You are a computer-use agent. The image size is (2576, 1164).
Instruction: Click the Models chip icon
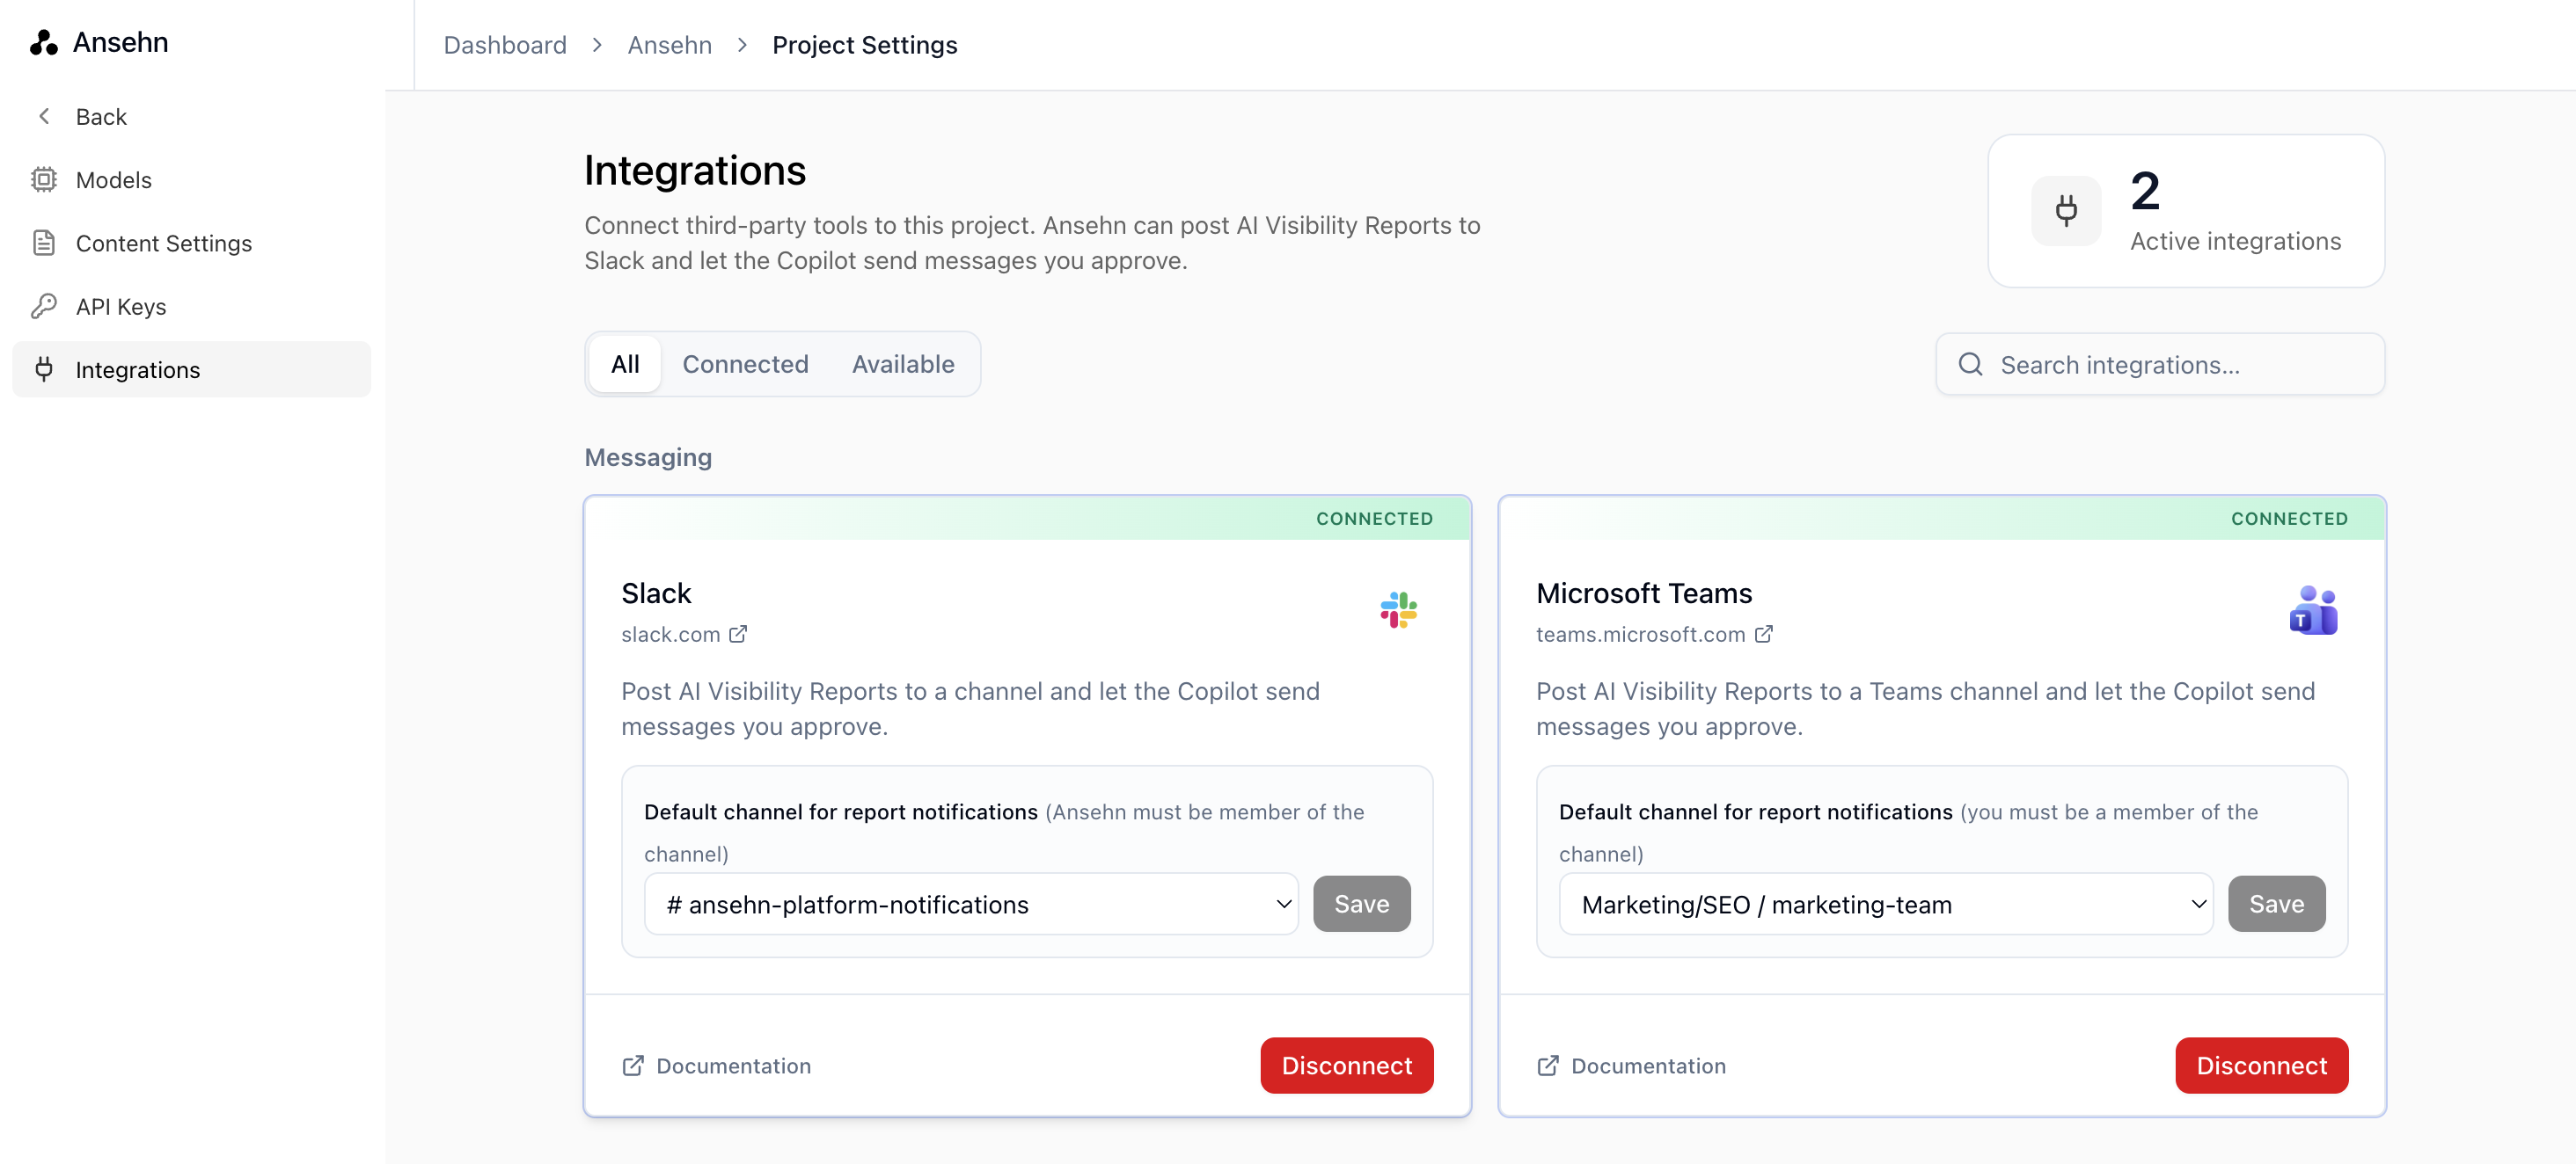(x=44, y=180)
